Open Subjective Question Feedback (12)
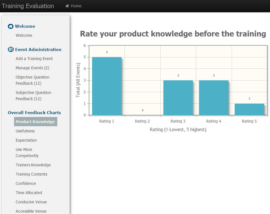This screenshot has height=214, width=270. point(33,96)
